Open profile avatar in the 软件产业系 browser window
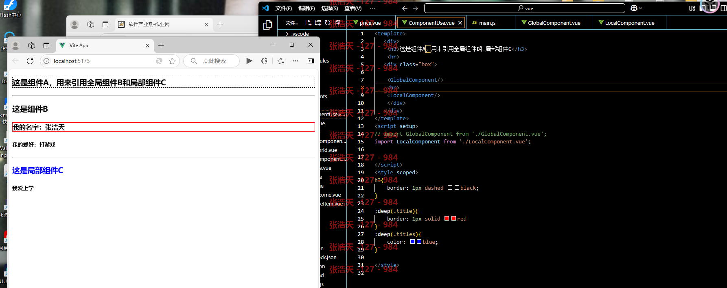This screenshot has width=727, height=288. 74,24
